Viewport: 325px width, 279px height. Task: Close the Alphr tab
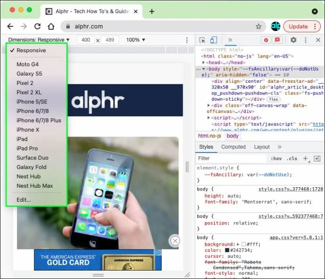136,11
